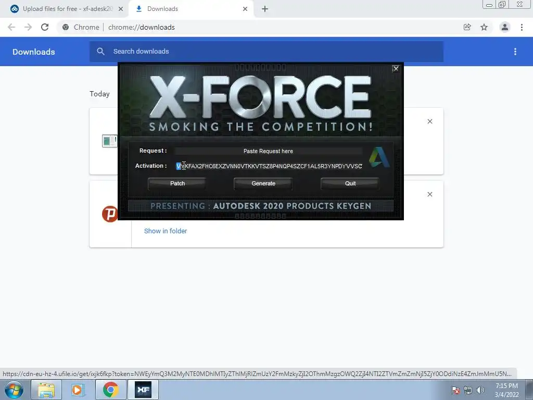This screenshot has width=533, height=400.
Task: Bookmark this page with the star icon
Action: click(x=484, y=27)
